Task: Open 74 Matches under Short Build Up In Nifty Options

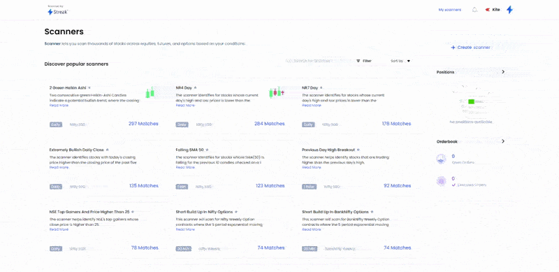Action: [271, 248]
